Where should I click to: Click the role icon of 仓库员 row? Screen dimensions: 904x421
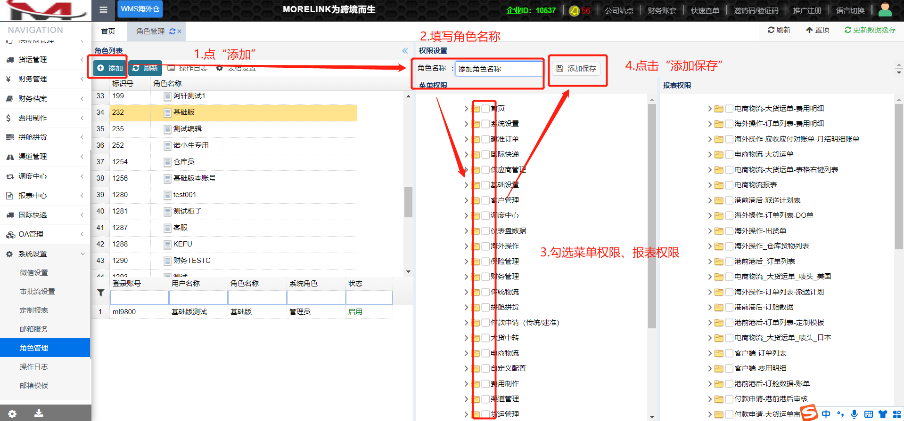click(167, 162)
